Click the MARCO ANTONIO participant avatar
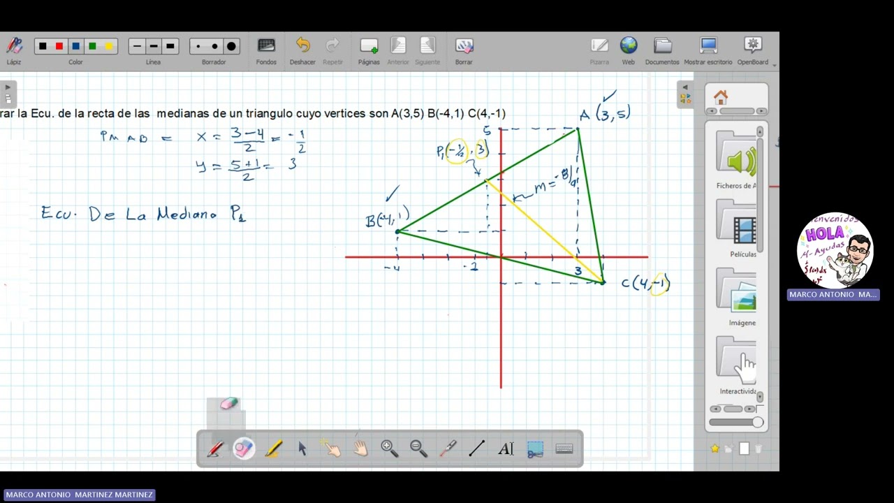Viewport: 894px width, 503px height. [835, 251]
